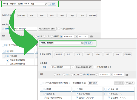Click the 媒体を探す button
This screenshot has width=137, height=100.
[x=93, y=83]
